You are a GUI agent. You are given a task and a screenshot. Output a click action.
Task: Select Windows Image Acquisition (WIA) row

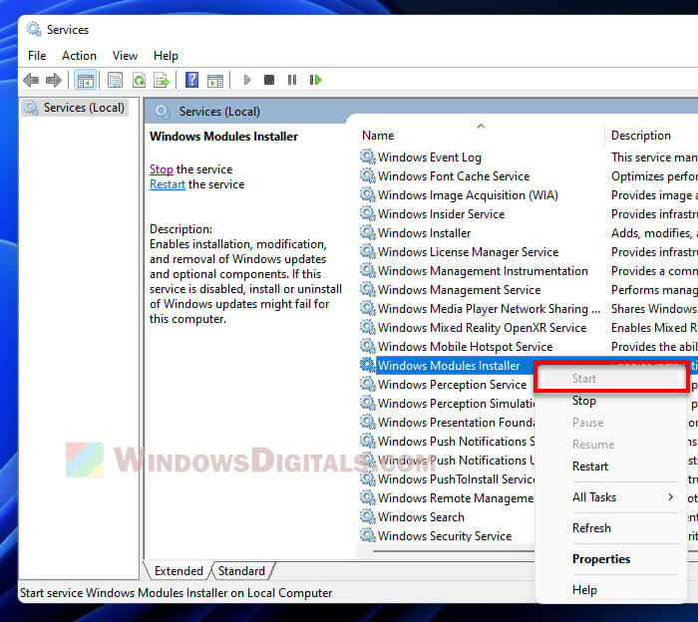point(527,195)
